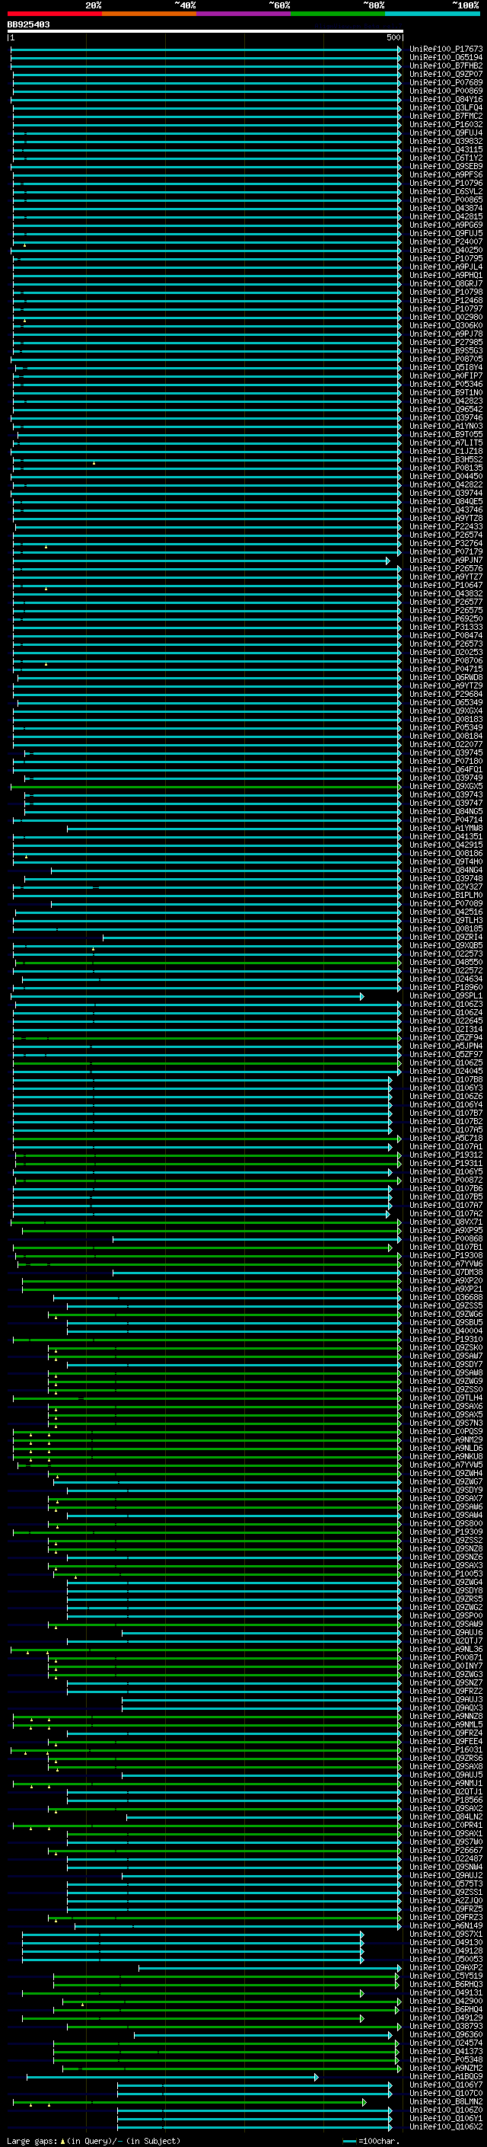Viewport: 487px width, 2147px height.
Task: Click UniRef100_Q84QE5 label
Action: coord(445,502)
